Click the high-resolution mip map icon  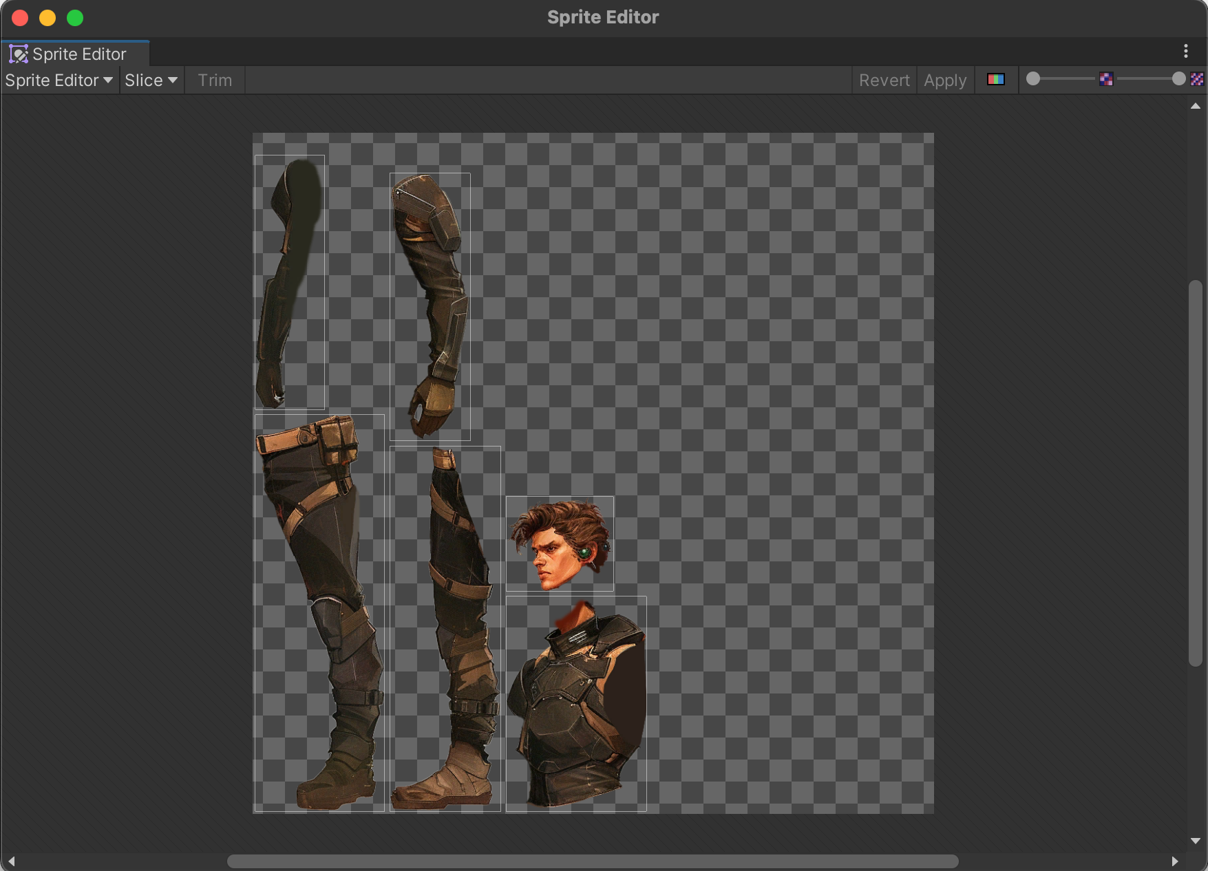click(1197, 79)
